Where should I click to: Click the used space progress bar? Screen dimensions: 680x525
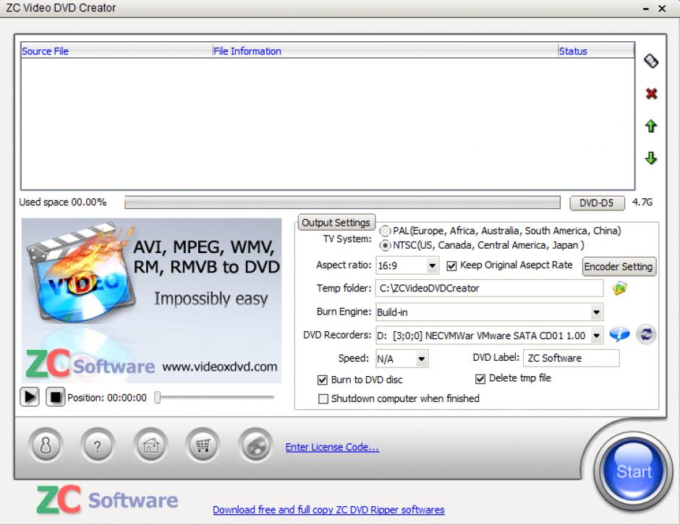click(342, 202)
